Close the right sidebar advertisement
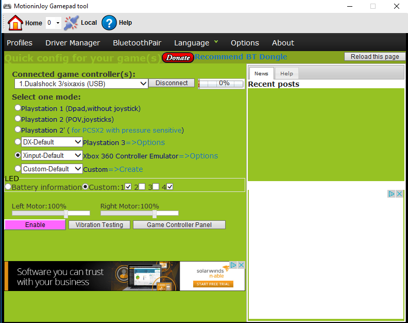The height and width of the screenshot is (323, 408). 399,194
